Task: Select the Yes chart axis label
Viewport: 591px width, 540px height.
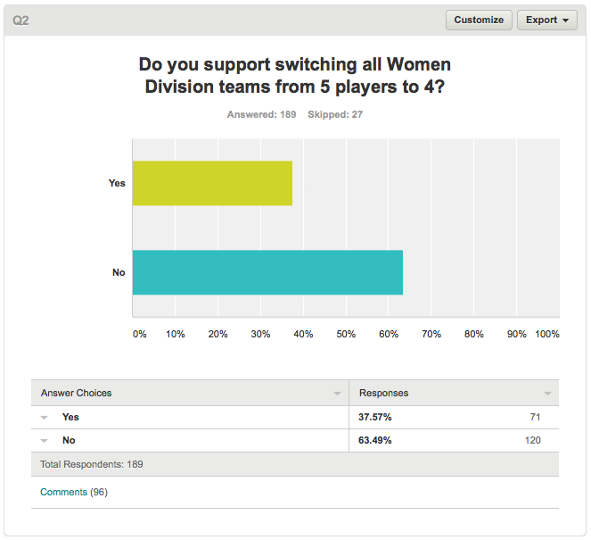Action: [117, 183]
